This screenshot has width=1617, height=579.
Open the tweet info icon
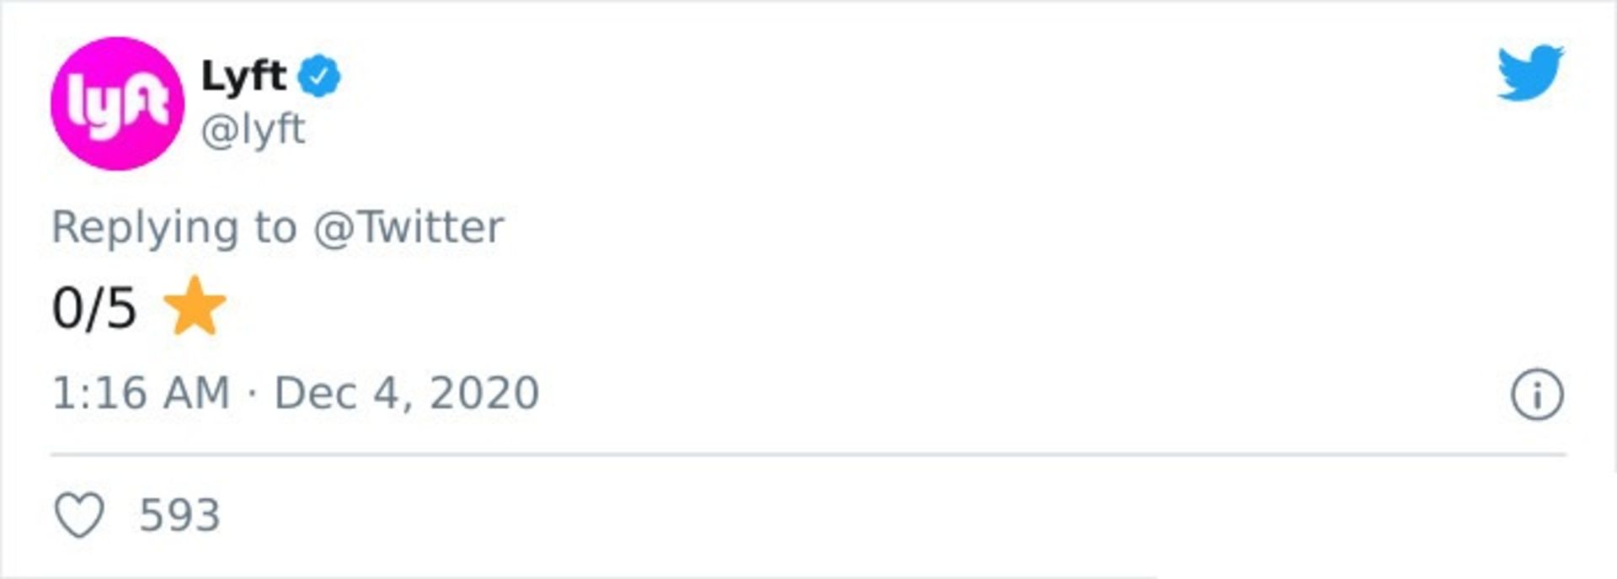(x=1536, y=394)
